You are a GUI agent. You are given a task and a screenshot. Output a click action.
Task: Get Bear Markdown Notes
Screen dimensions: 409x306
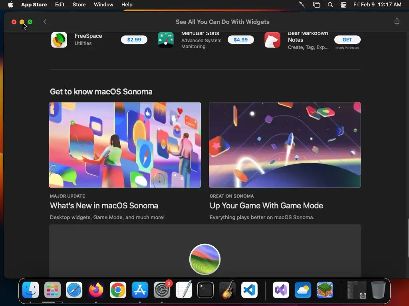[347, 39]
